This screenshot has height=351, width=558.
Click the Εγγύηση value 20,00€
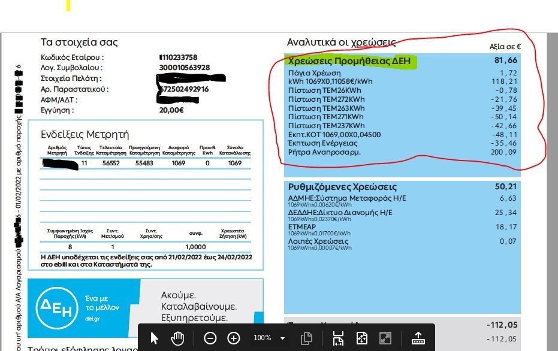click(x=171, y=110)
